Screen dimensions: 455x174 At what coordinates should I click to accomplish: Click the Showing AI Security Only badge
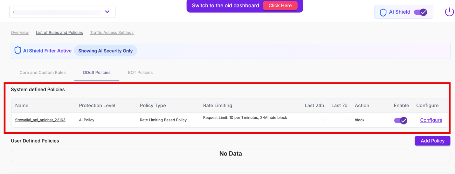[x=106, y=51]
